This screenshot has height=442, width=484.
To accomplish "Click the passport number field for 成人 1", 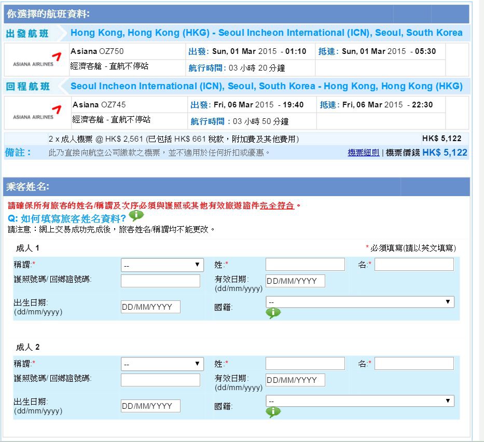I will 160,281.
